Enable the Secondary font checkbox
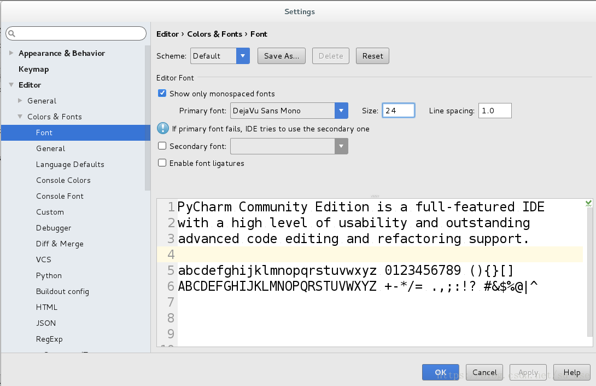This screenshot has width=596, height=386. point(162,146)
